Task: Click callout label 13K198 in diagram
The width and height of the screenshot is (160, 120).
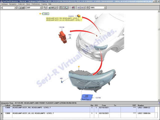Action: pyautogui.click(x=62, y=27)
